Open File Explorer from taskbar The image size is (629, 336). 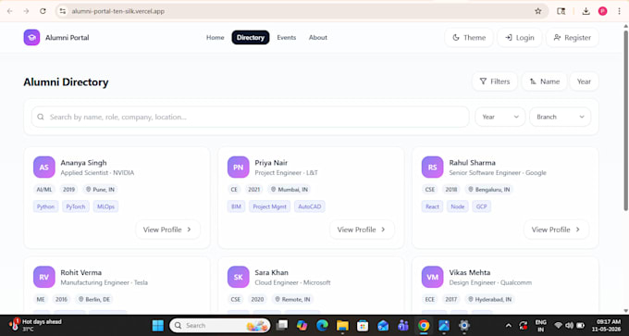pos(342,326)
